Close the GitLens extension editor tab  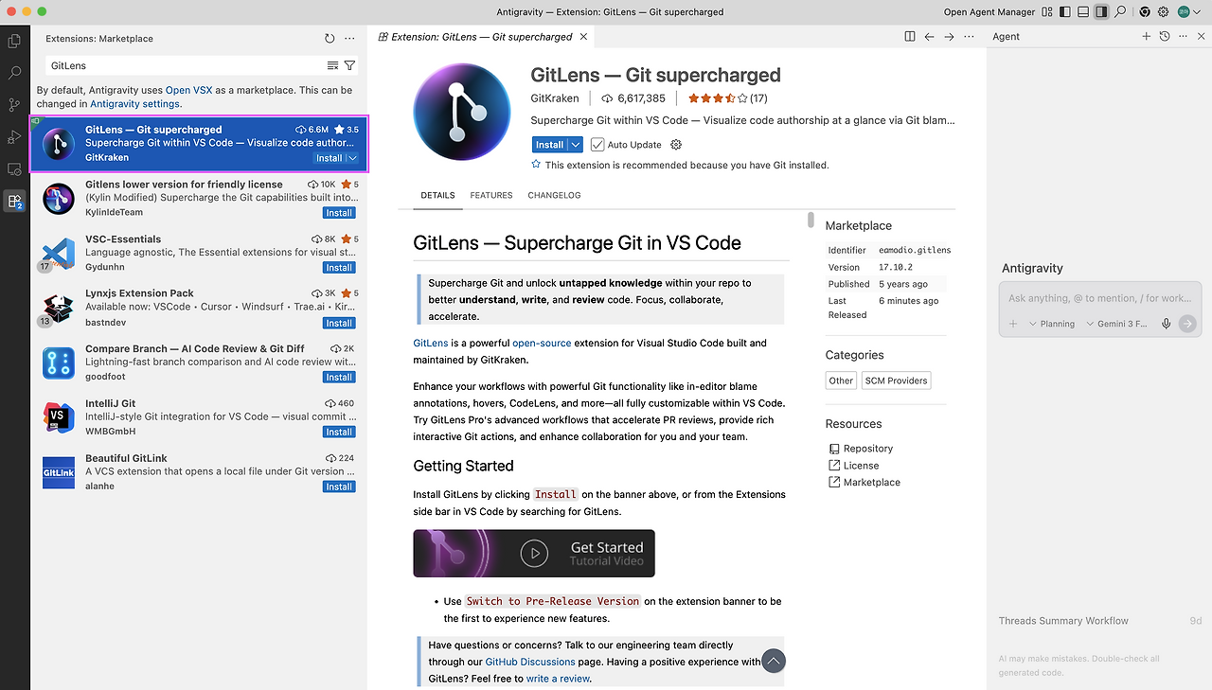[584, 37]
